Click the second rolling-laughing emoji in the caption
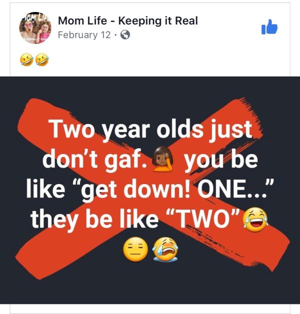Screen dimensions: 300x314 click(x=42, y=59)
